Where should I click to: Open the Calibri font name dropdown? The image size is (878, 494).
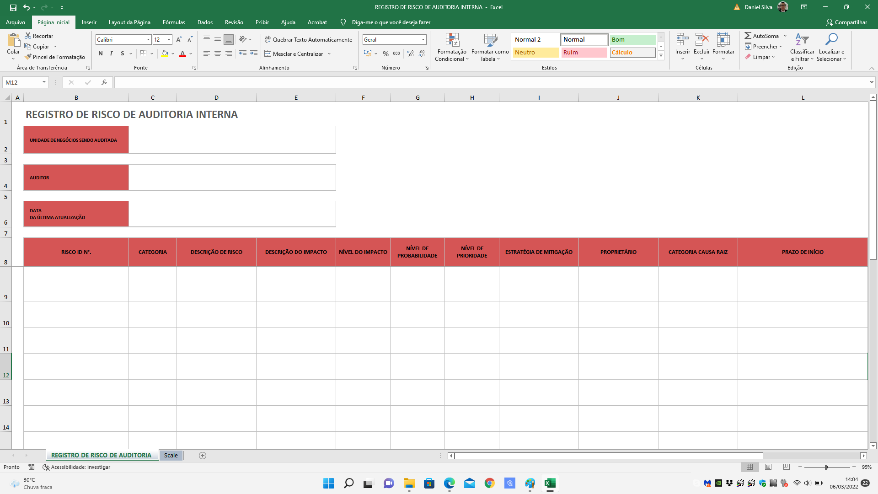(148, 40)
